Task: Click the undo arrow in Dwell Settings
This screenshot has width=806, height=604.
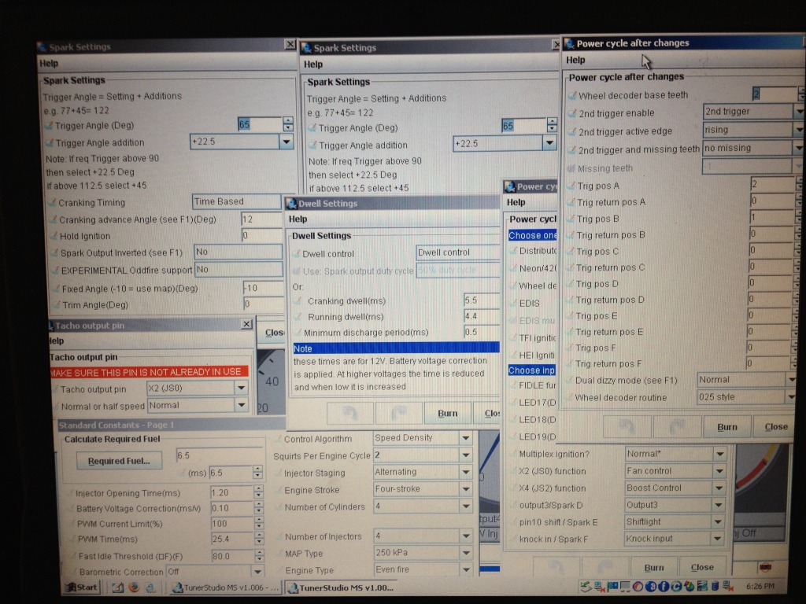Action: click(x=350, y=413)
